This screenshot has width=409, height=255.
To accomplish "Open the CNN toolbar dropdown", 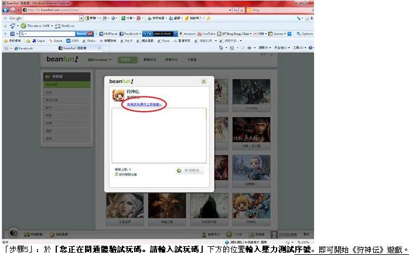I will pos(266,34).
